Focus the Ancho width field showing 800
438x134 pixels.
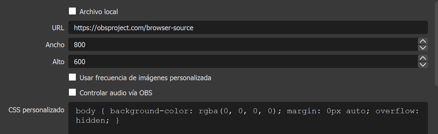(x=242, y=45)
